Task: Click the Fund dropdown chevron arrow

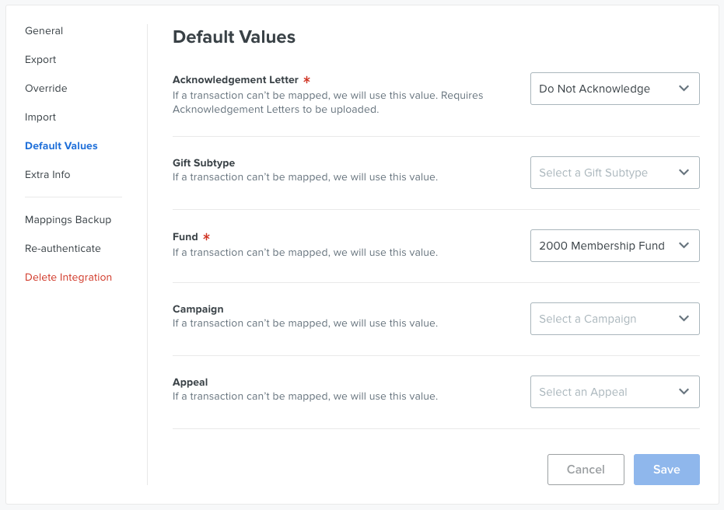Action: [x=684, y=246]
